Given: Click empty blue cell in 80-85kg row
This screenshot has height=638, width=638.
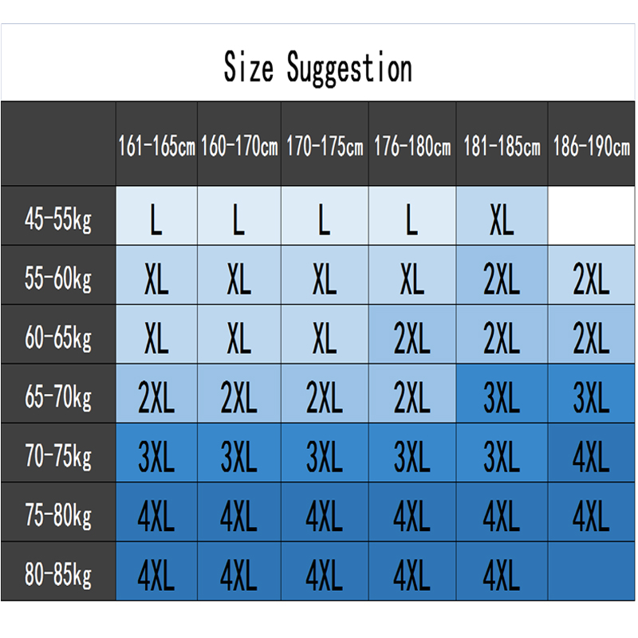Looking at the screenshot, I should 591,572.
